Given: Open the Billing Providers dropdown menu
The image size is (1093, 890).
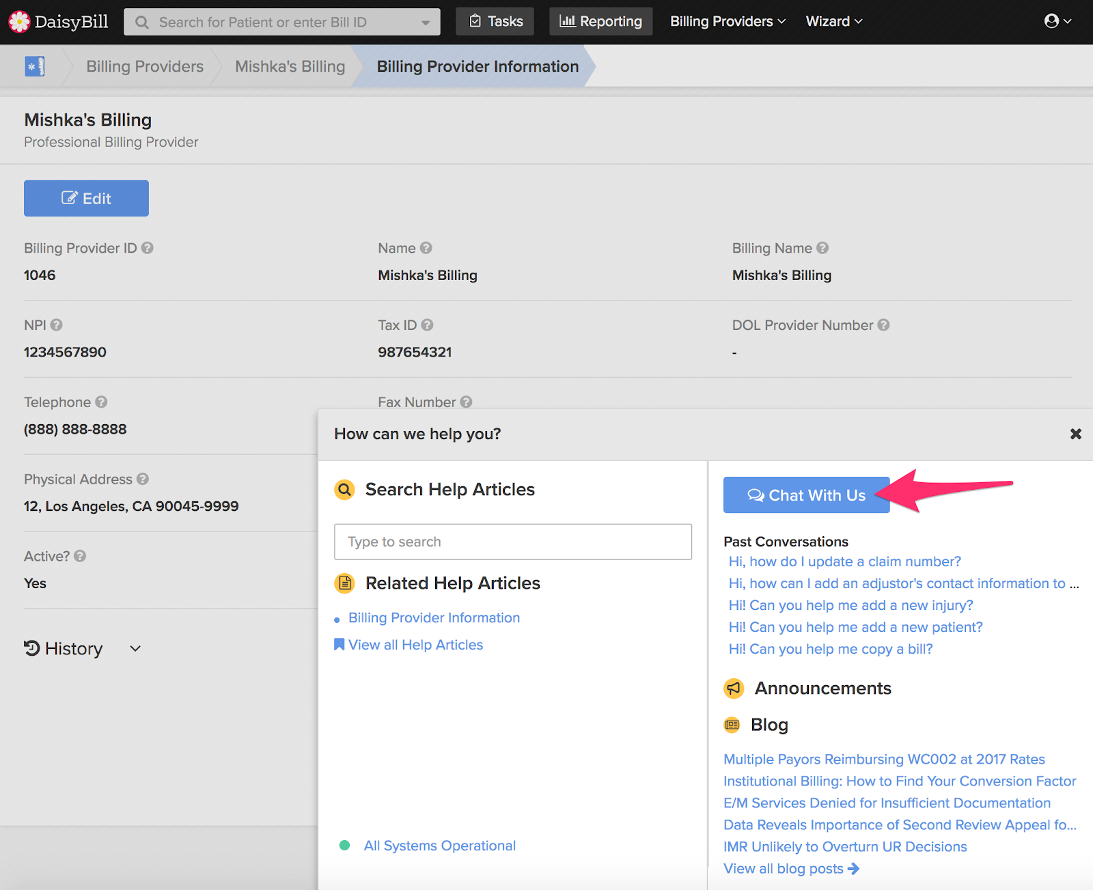Looking at the screenshot, I should [x=728, y=21].
